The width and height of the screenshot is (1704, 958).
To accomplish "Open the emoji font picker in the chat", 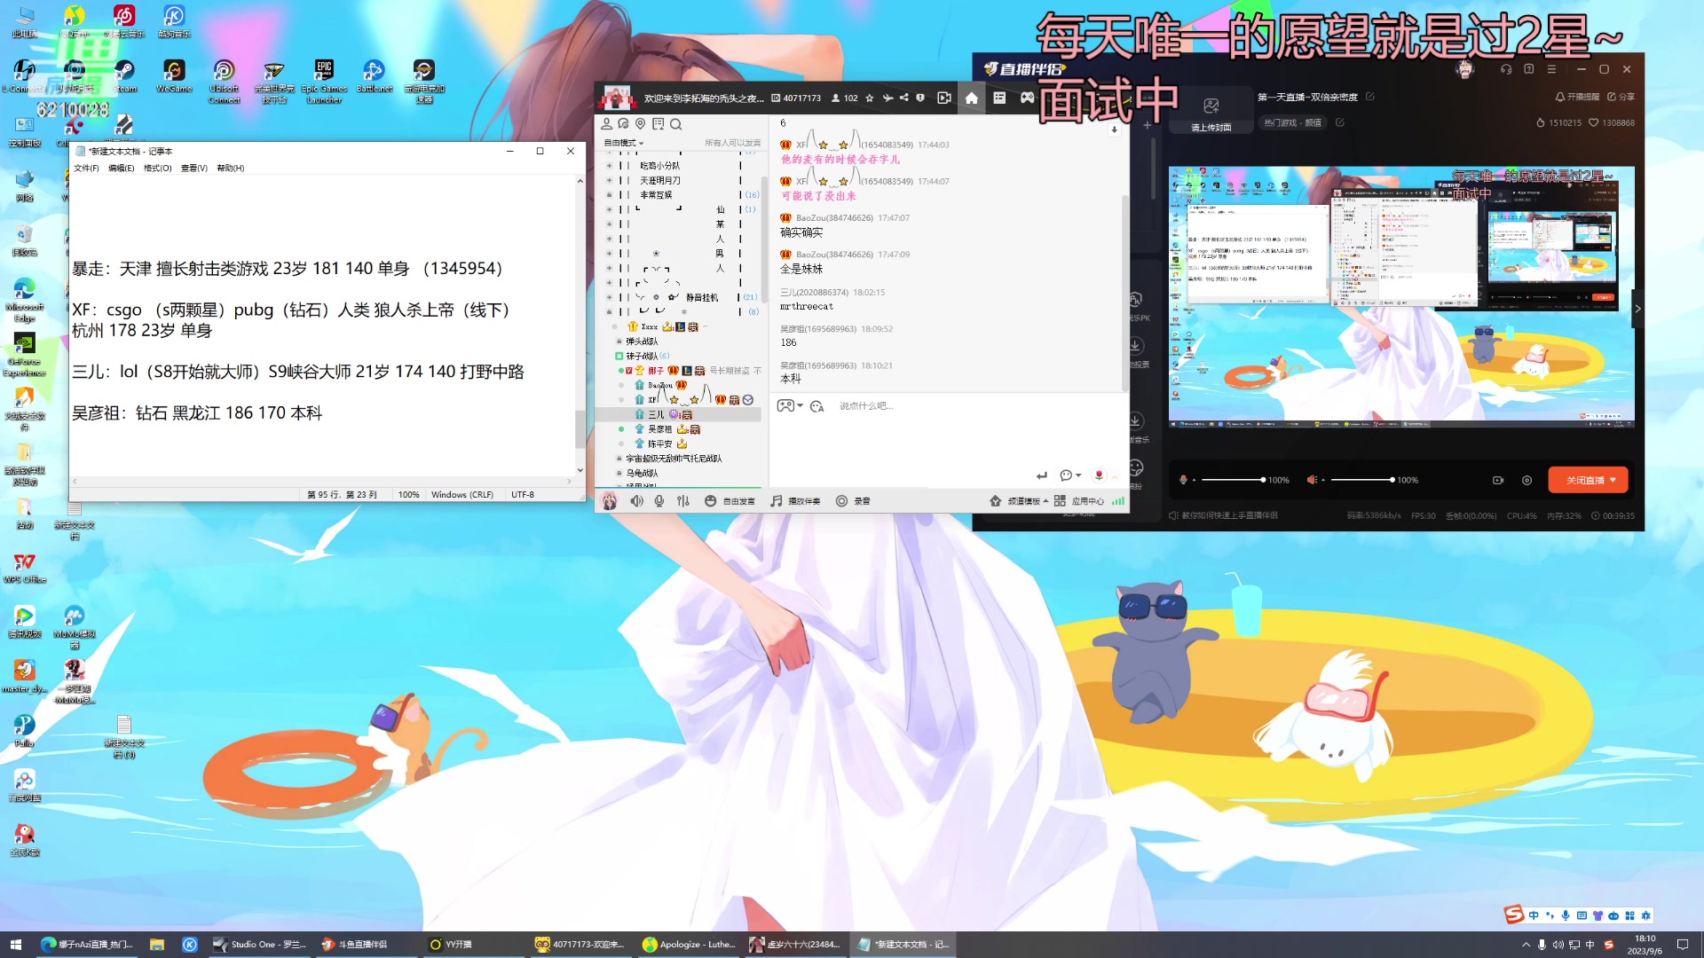I will pos(817,406).
